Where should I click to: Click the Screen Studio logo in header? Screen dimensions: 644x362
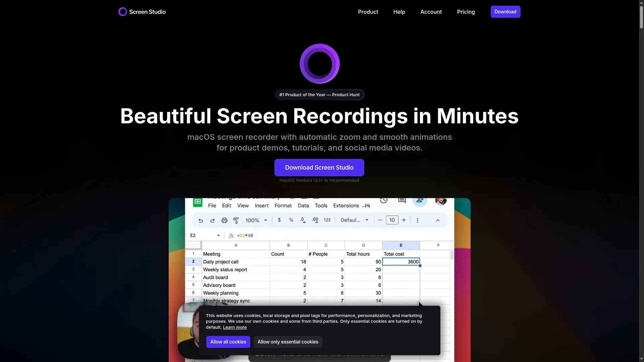(x=142, y=12)
